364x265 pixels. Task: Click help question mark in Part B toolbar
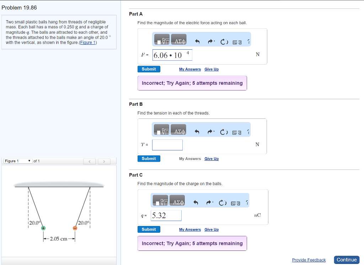tap(248, 132)
